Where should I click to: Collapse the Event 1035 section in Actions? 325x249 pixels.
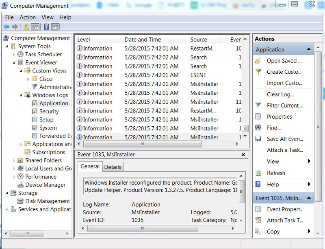pyautogui.click(x=309, y=198)
